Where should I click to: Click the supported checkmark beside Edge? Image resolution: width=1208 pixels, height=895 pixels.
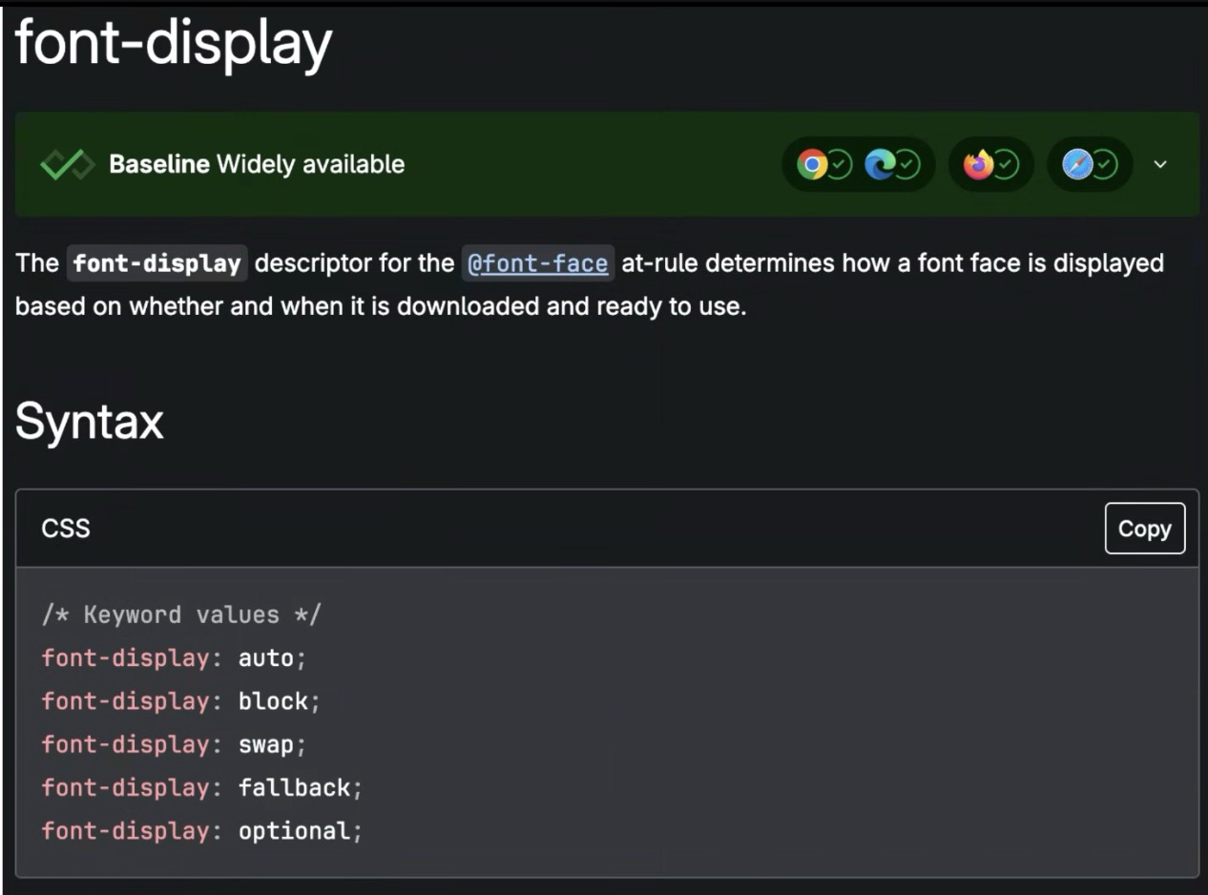906,165
